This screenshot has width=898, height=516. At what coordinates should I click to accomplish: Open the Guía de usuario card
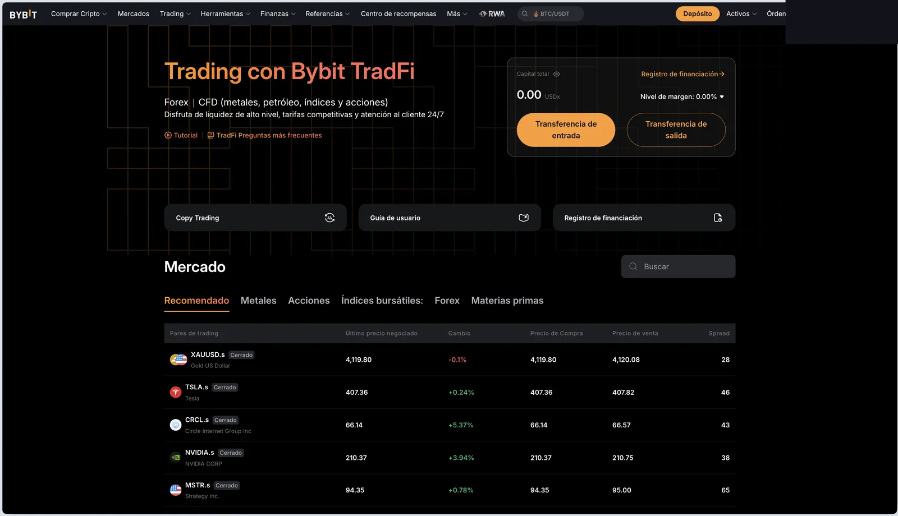450,218
